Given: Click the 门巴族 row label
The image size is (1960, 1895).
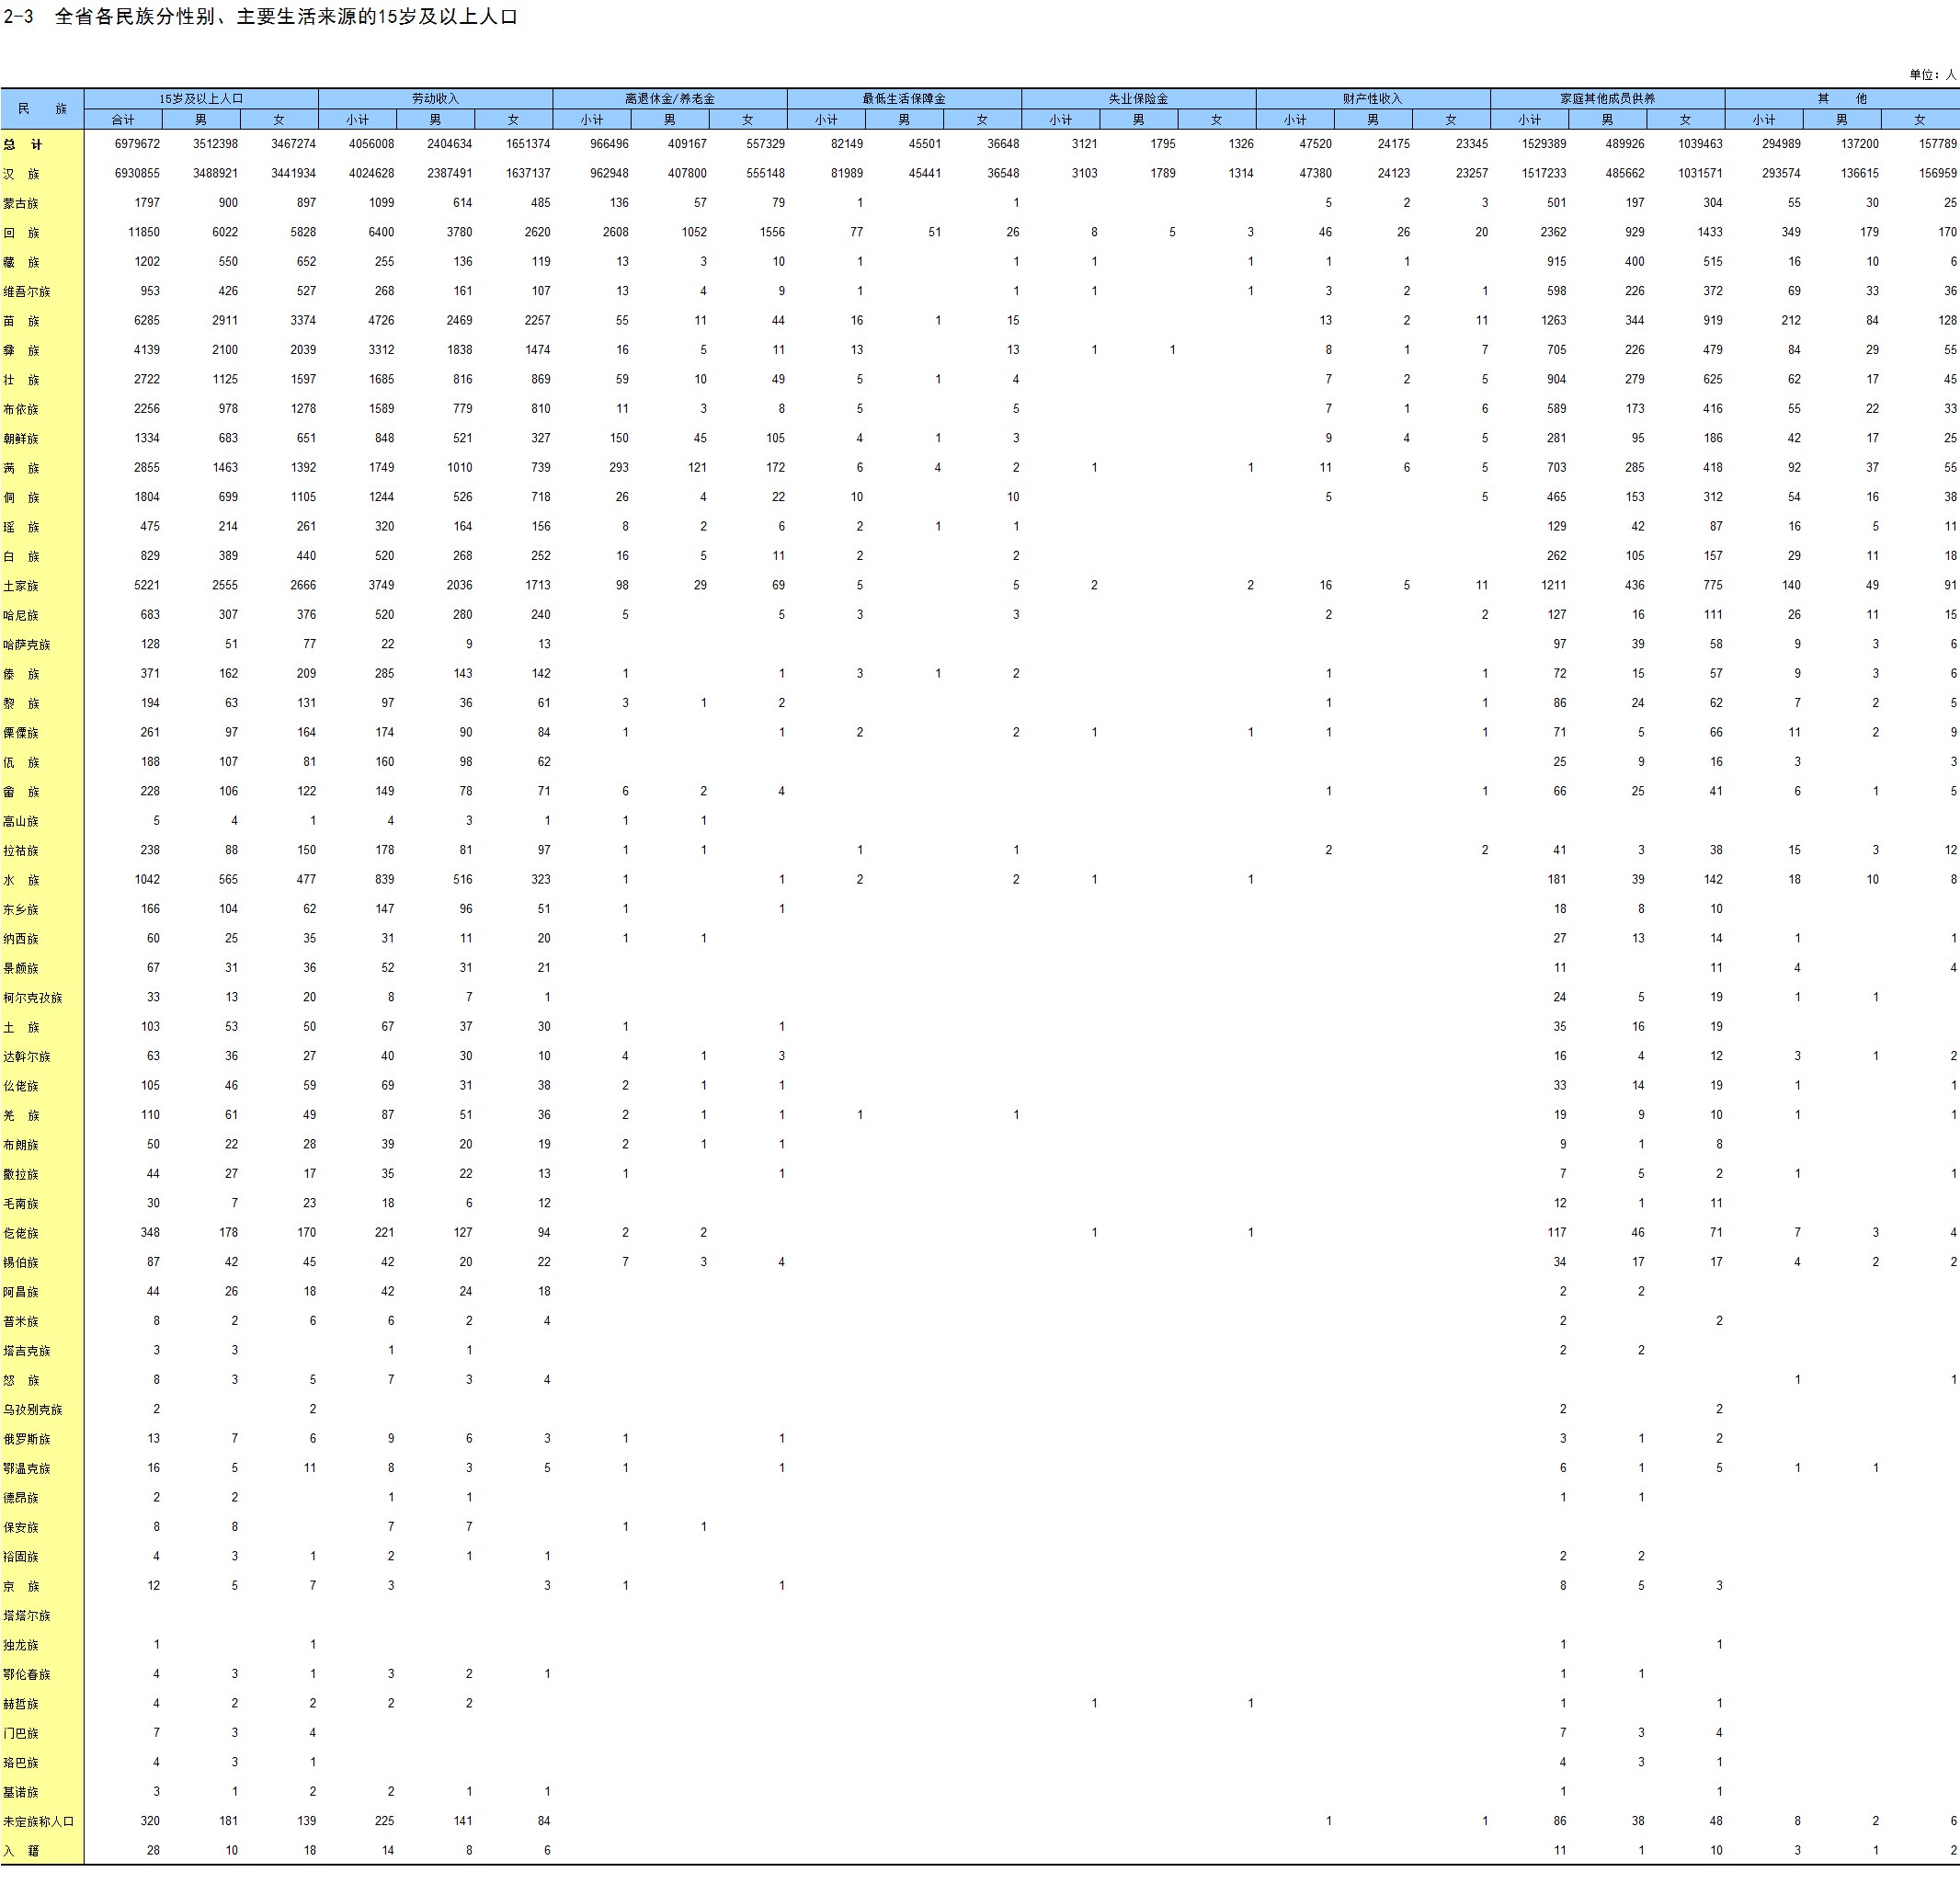Looking at the screenshot, I should (x=21, y=1734).
